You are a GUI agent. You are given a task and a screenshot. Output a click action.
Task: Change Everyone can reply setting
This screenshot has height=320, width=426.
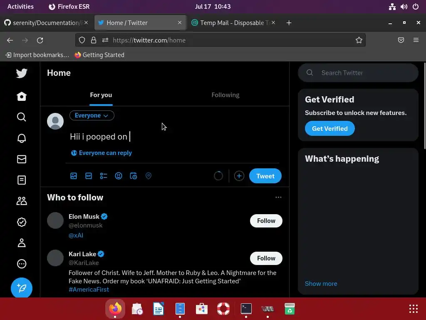click(x=102, y=153)
